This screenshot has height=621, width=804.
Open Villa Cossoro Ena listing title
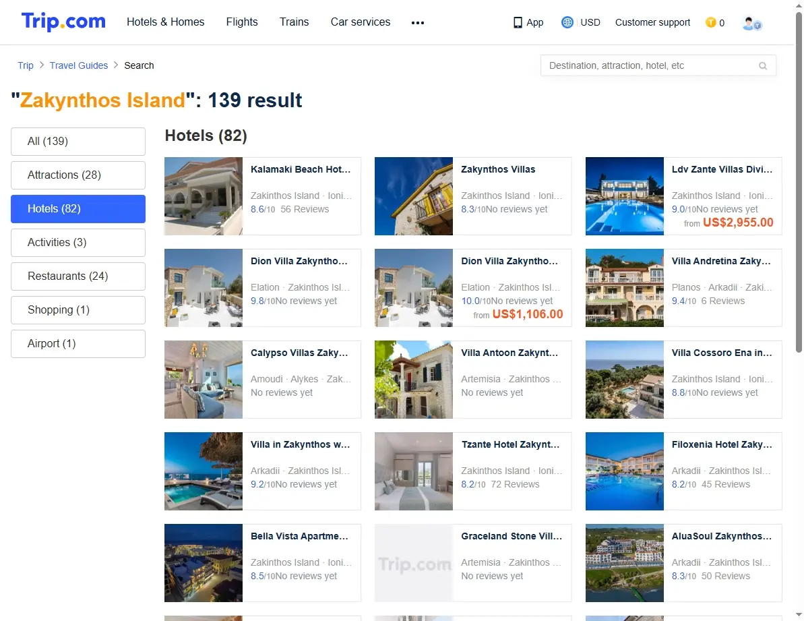click(722, 353)
